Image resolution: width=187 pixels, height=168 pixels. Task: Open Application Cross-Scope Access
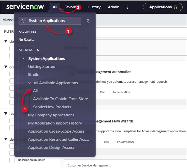tap(56, 131)
